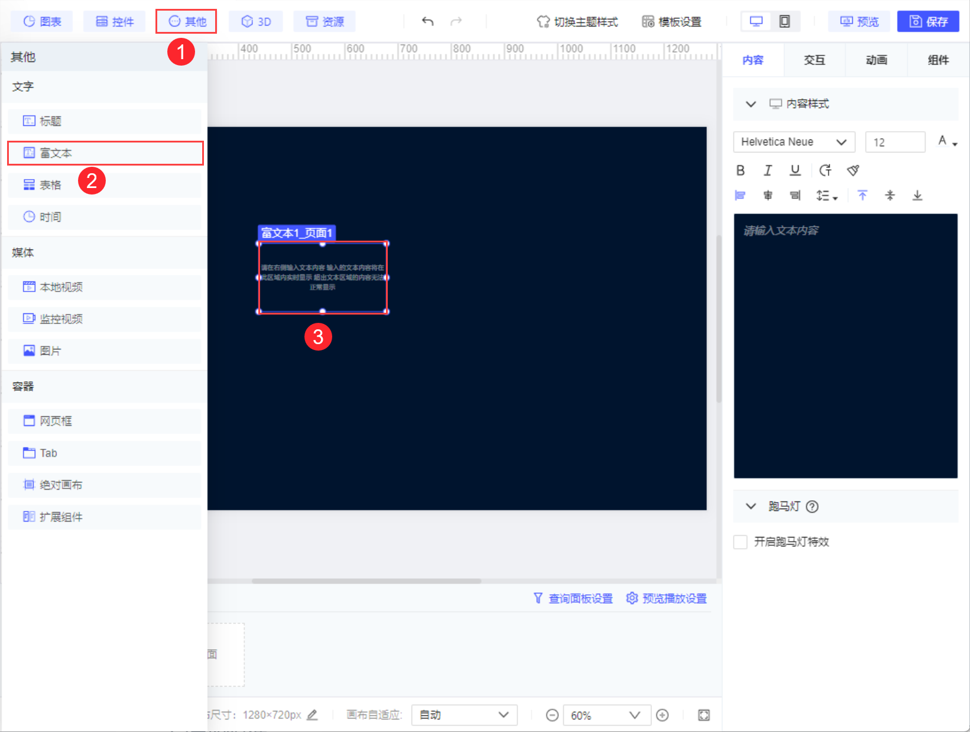
Task: Open the font color picker
Action: tap(947, 141)
